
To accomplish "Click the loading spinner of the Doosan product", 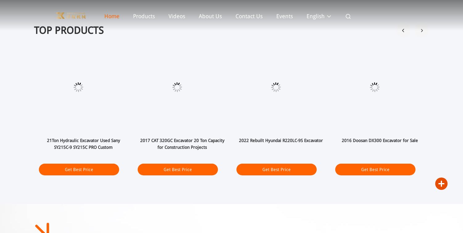I will click(375, 87).
